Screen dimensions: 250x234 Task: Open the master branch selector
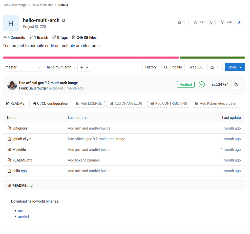point(23,67)
